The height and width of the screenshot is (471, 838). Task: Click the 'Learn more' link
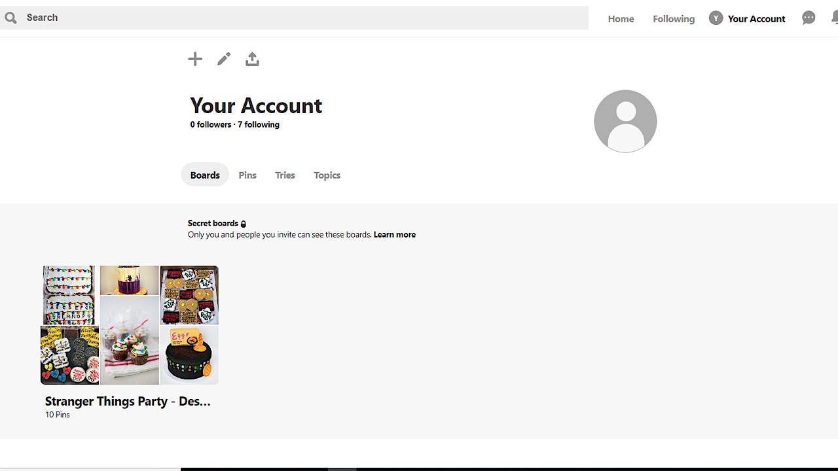[394, 234]
